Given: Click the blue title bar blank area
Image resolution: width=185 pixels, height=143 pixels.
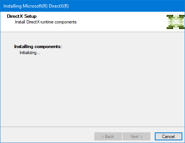Looking at the screenshot, I should coord(126,6).
